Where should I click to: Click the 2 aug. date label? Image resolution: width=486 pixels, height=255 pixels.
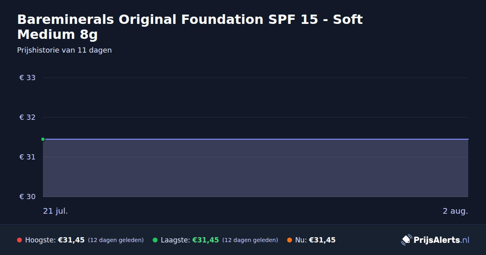tap(455, 211)
